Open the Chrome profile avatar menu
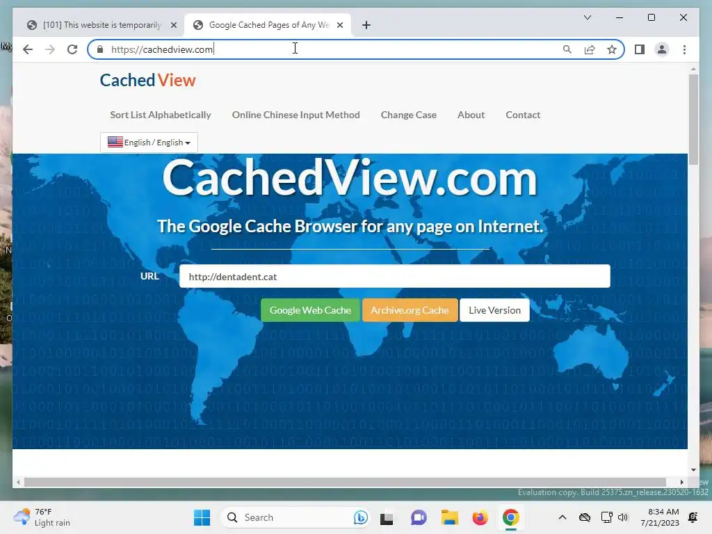The height and width of the screenshot is (534, 712). click(662, 49)
